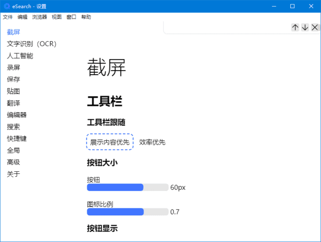
Task: Adjust the 按钮 size slider
Action: pos(127,187)
